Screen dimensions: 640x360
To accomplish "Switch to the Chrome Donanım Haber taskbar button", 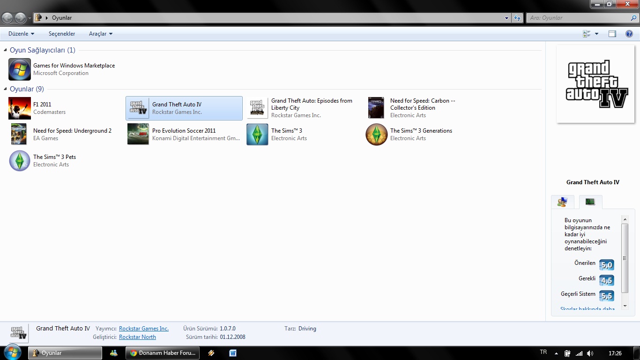I will 163,353.
